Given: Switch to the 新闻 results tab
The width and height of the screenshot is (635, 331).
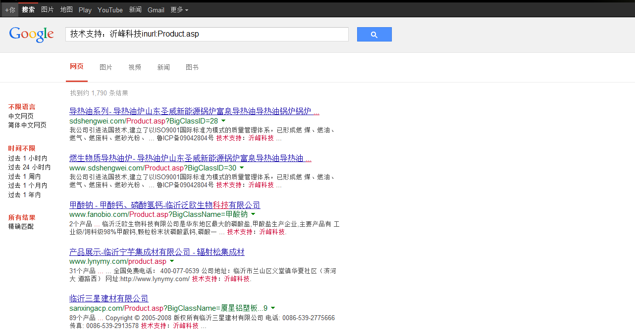Looking at the screenshot, I should coord(163,67).
